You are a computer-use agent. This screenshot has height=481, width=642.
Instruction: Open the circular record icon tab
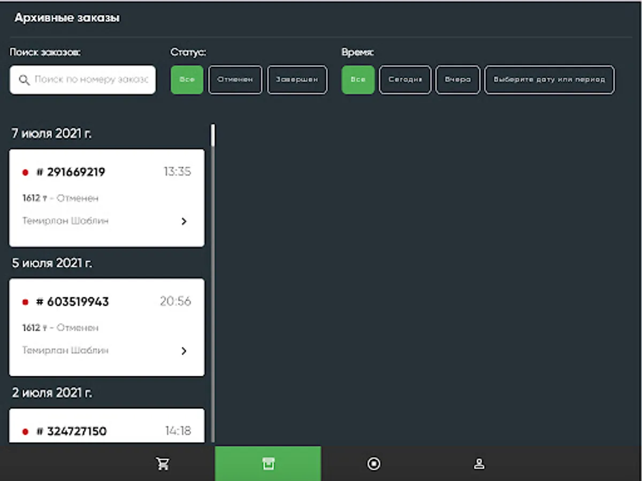(x=374, y=463)
